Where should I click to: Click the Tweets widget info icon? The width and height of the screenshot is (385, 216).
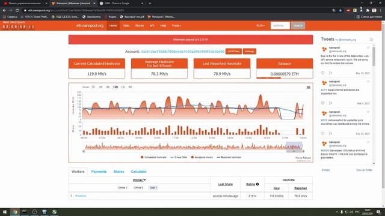pyautogui.click(x=371, y=40)
